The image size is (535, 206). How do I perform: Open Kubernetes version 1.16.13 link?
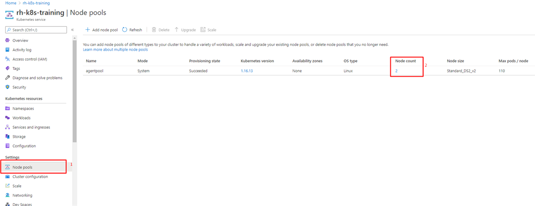coord(247,71)
